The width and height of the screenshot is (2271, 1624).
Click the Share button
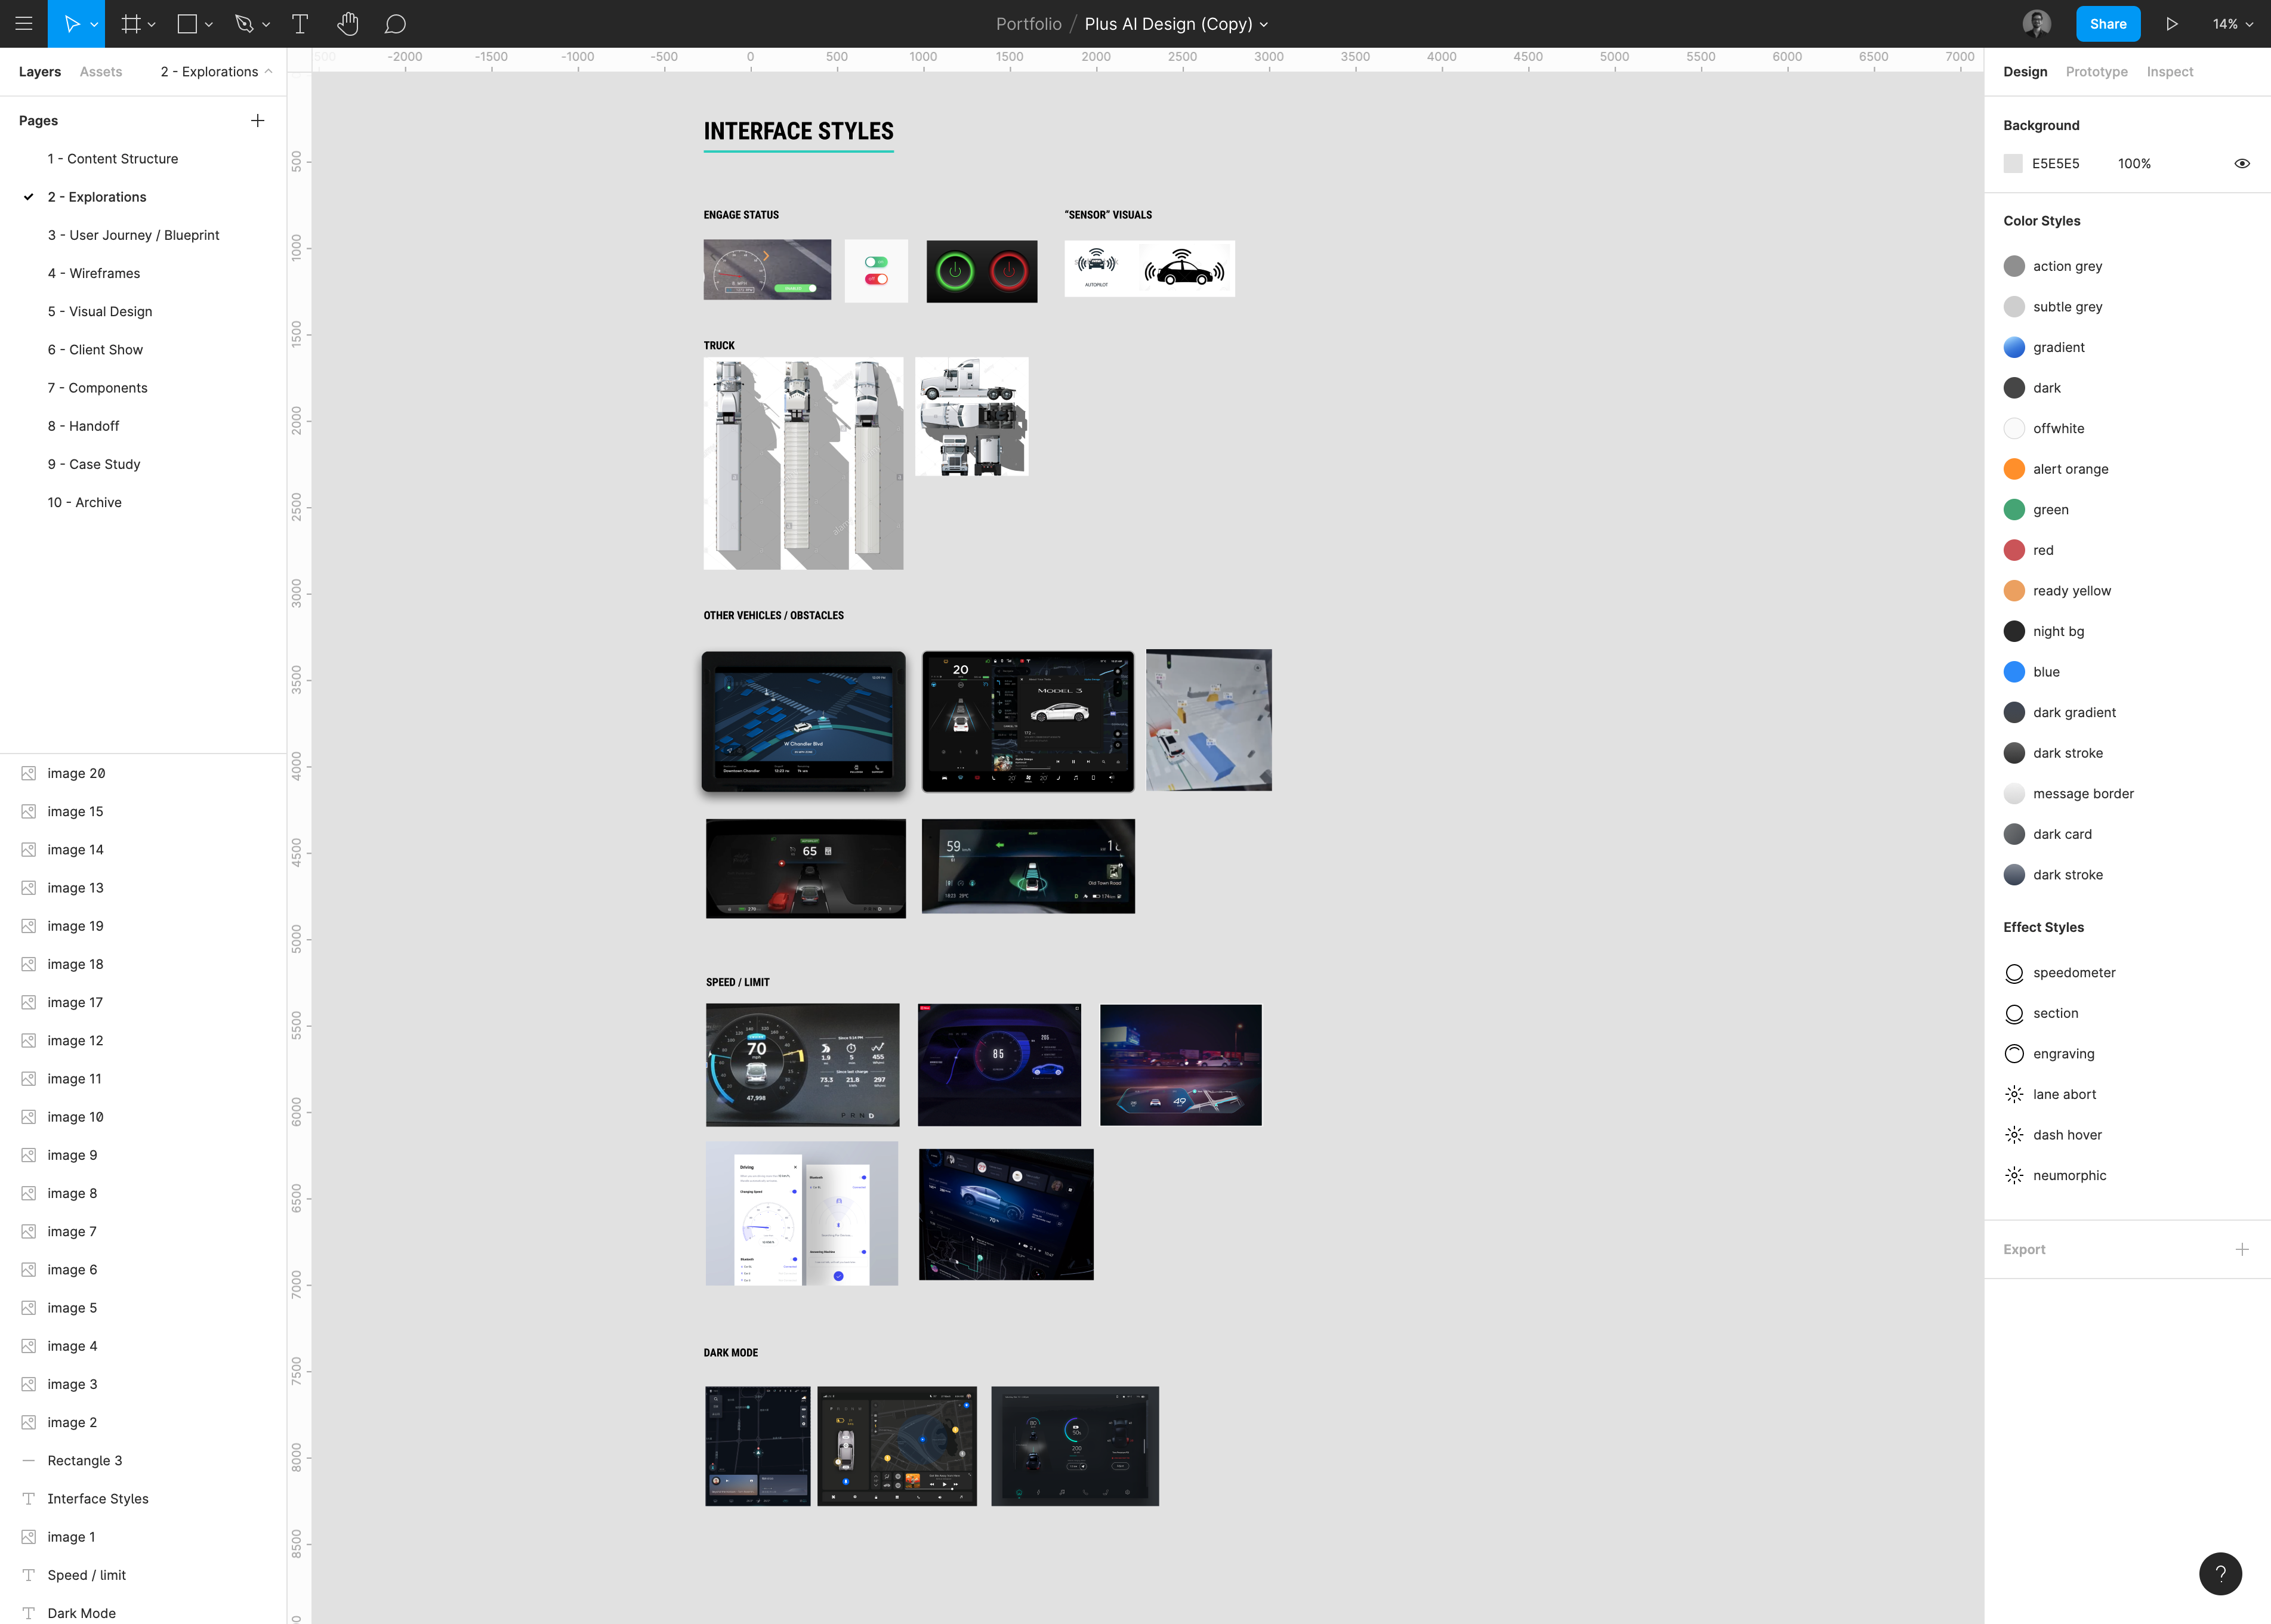click(2107, 23)
